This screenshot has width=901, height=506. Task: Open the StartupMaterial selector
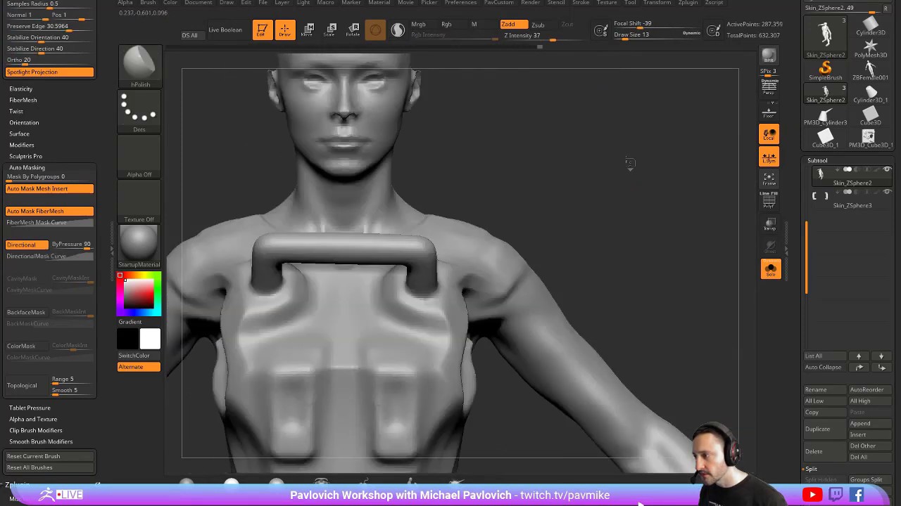139,247
